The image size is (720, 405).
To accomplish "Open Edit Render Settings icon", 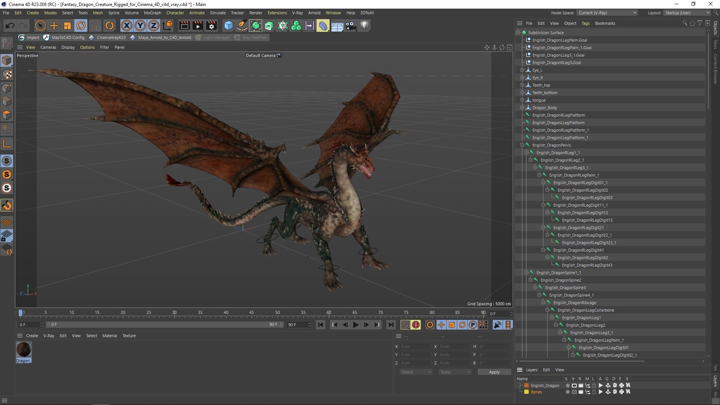I will point(212,25).
